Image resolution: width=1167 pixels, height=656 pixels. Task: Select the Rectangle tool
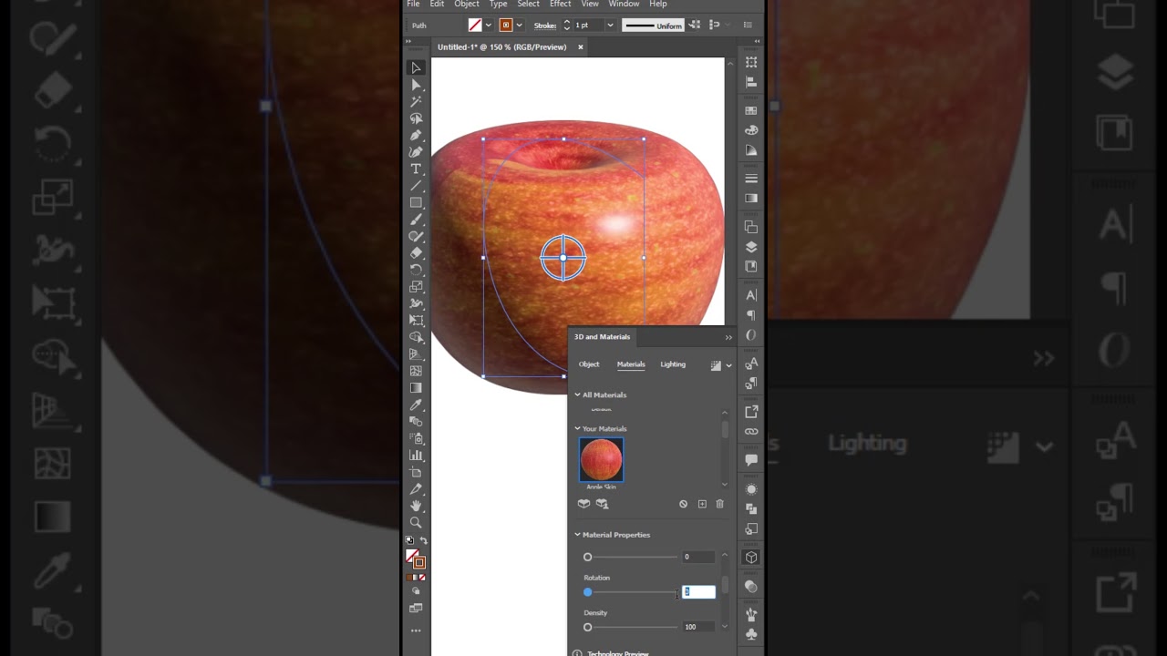pyautogui.click(x=416, y=202)
